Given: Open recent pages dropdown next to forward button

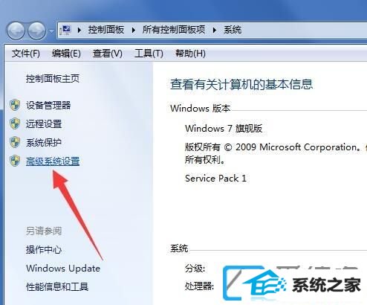Looking at the screenshot, I should coord(51,31).
